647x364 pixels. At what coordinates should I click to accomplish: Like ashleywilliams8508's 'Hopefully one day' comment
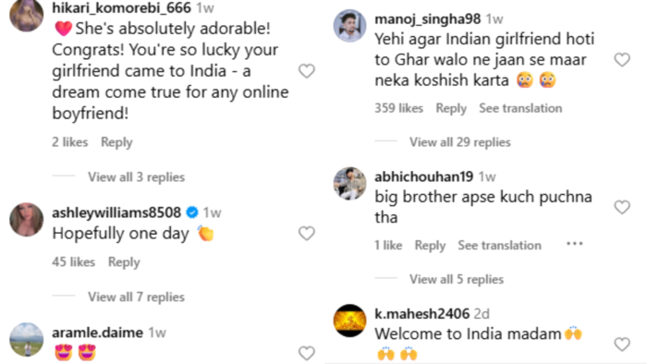click(x=307, y=234)
